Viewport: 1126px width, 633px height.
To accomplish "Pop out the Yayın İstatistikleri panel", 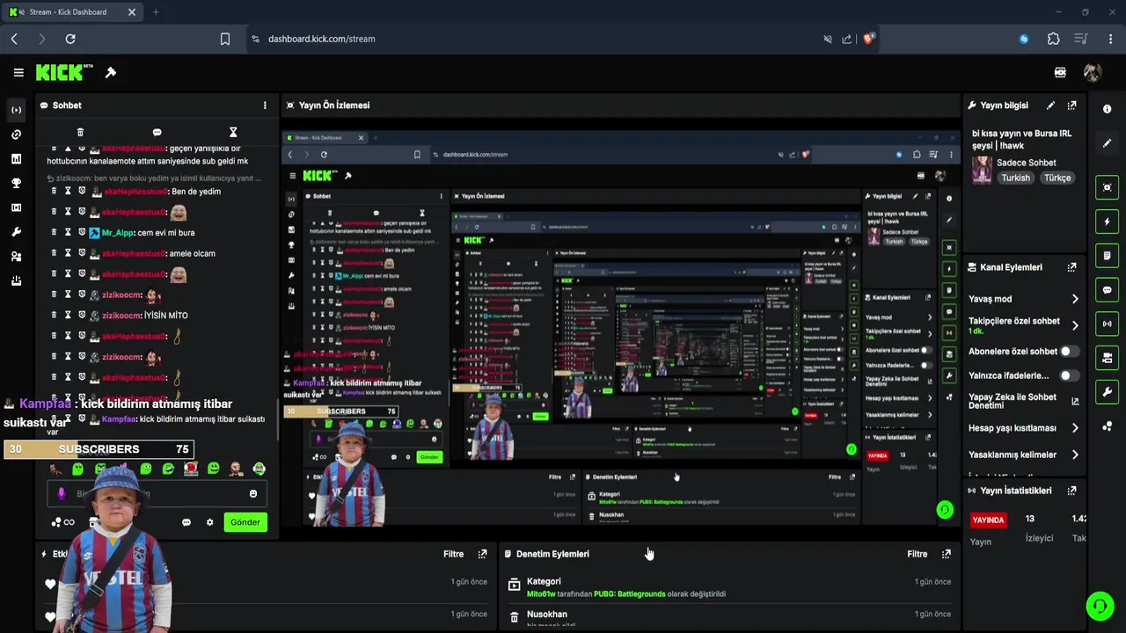I will [x=1071, y=491].
